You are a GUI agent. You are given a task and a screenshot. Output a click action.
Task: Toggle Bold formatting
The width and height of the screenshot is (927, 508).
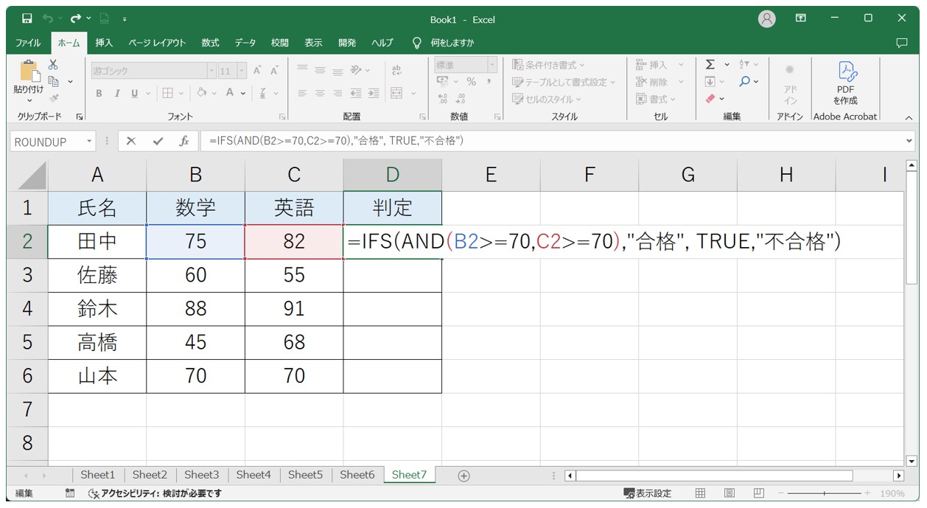[99, 93]
